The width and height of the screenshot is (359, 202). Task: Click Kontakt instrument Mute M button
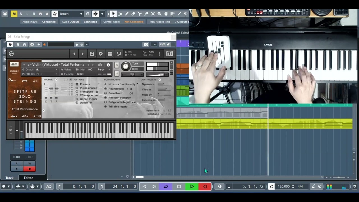(x=117, y=74)
